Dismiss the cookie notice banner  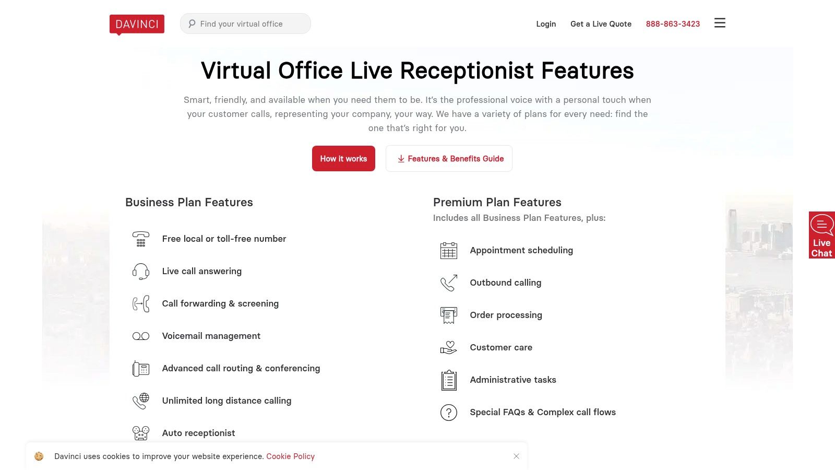point(516,456)
